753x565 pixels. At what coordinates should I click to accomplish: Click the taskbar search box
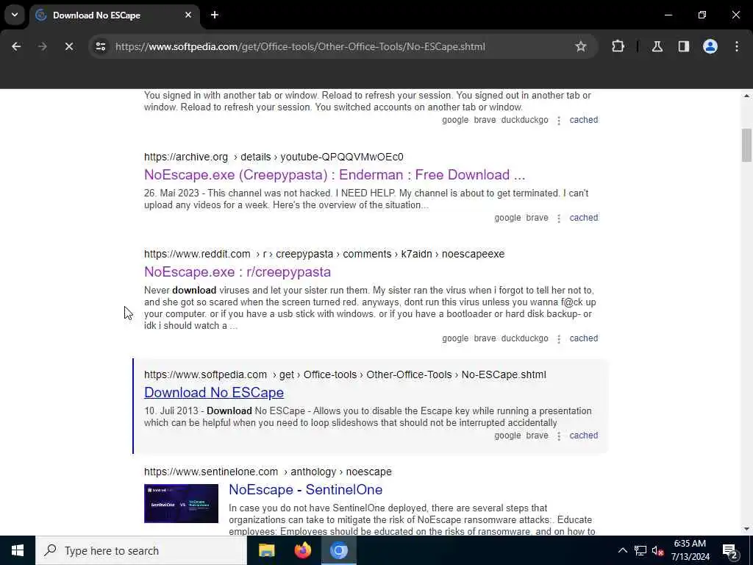(140, 550)
